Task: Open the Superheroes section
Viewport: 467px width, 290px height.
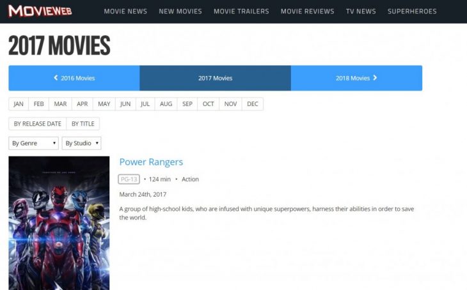Action: tap(412, 11)
